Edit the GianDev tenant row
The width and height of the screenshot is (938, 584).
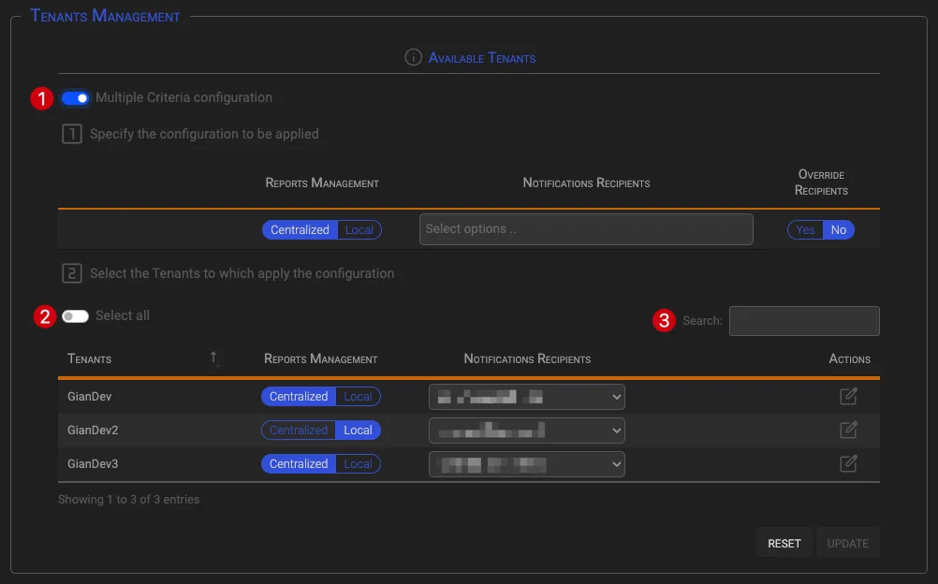pos(848,396)
